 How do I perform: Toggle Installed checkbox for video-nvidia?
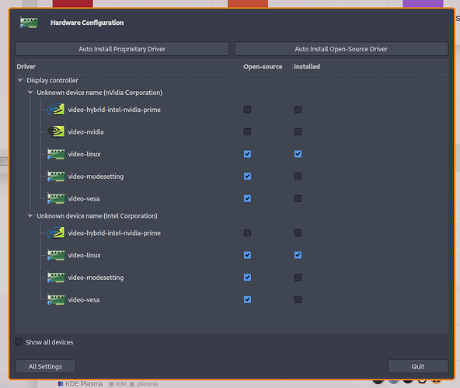pyautogui.click(x=298, y=131)
